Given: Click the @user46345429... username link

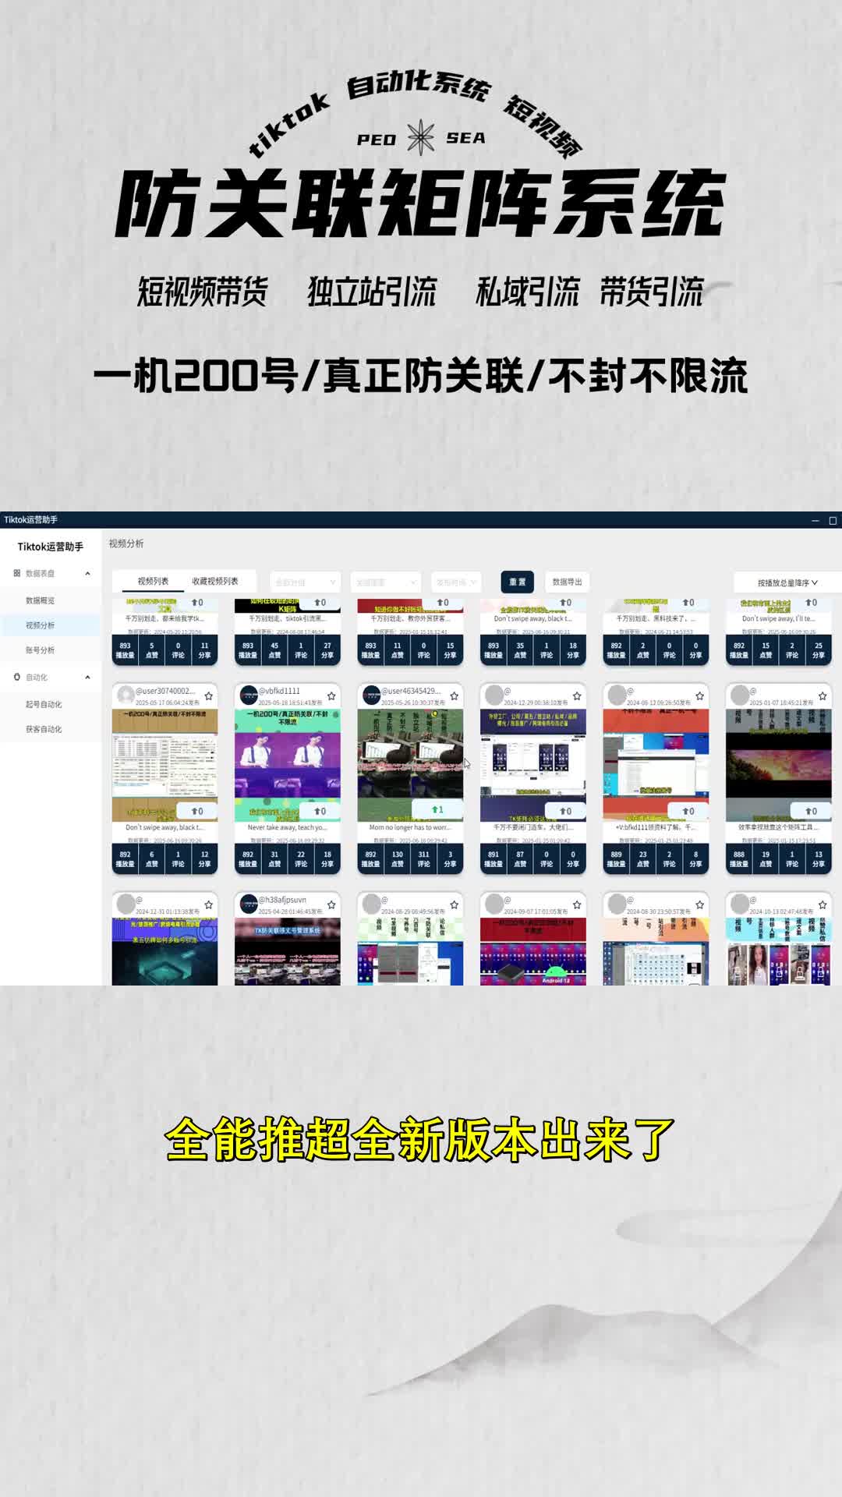Looking at the screenshot, I should point(411,691).
